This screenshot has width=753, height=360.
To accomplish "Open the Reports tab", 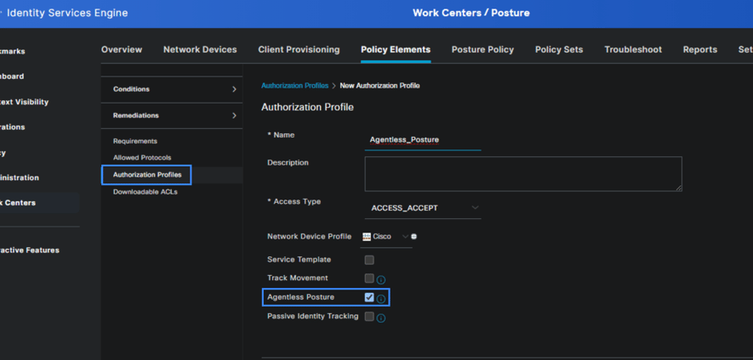I will point(700,49).
